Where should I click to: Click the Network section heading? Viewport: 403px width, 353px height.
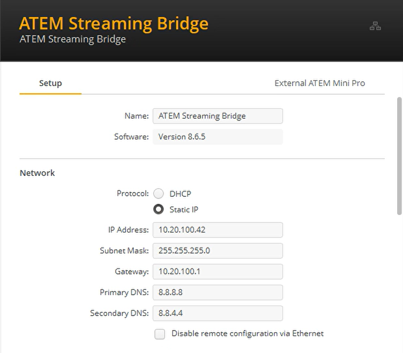coord(38,173)
